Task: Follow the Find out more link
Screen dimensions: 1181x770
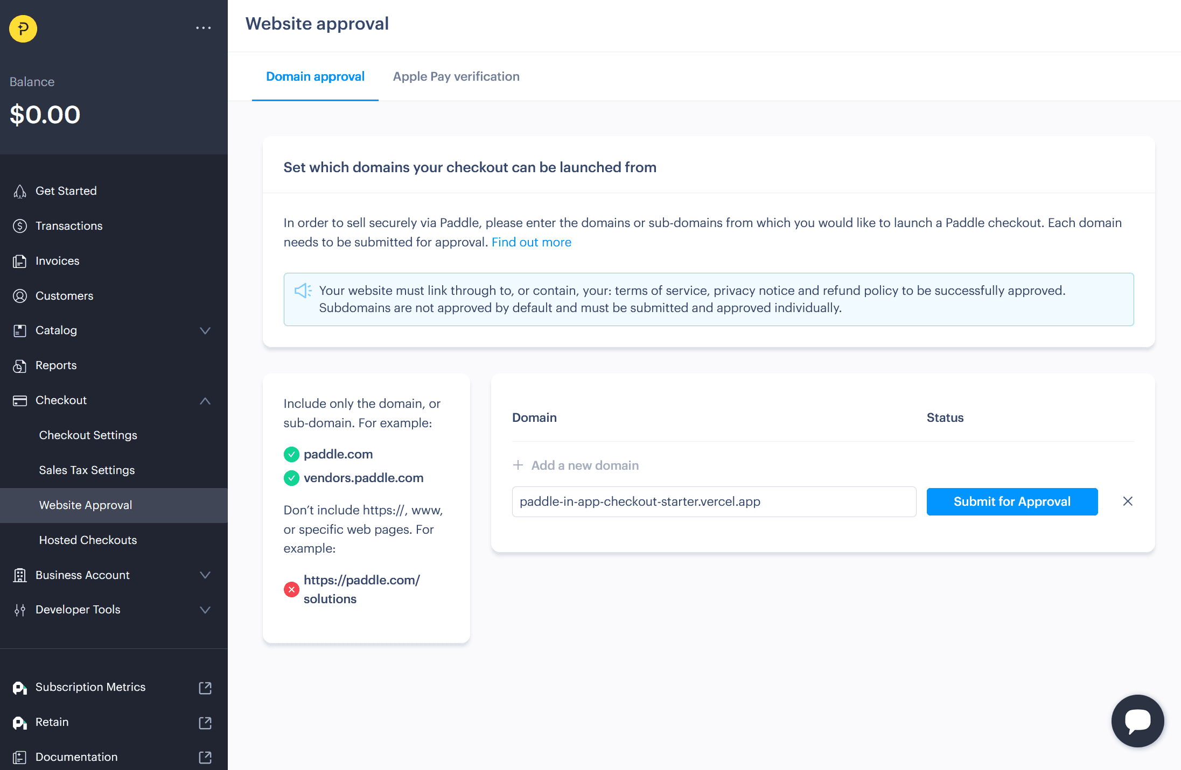Action: click(x=531, y=242)
